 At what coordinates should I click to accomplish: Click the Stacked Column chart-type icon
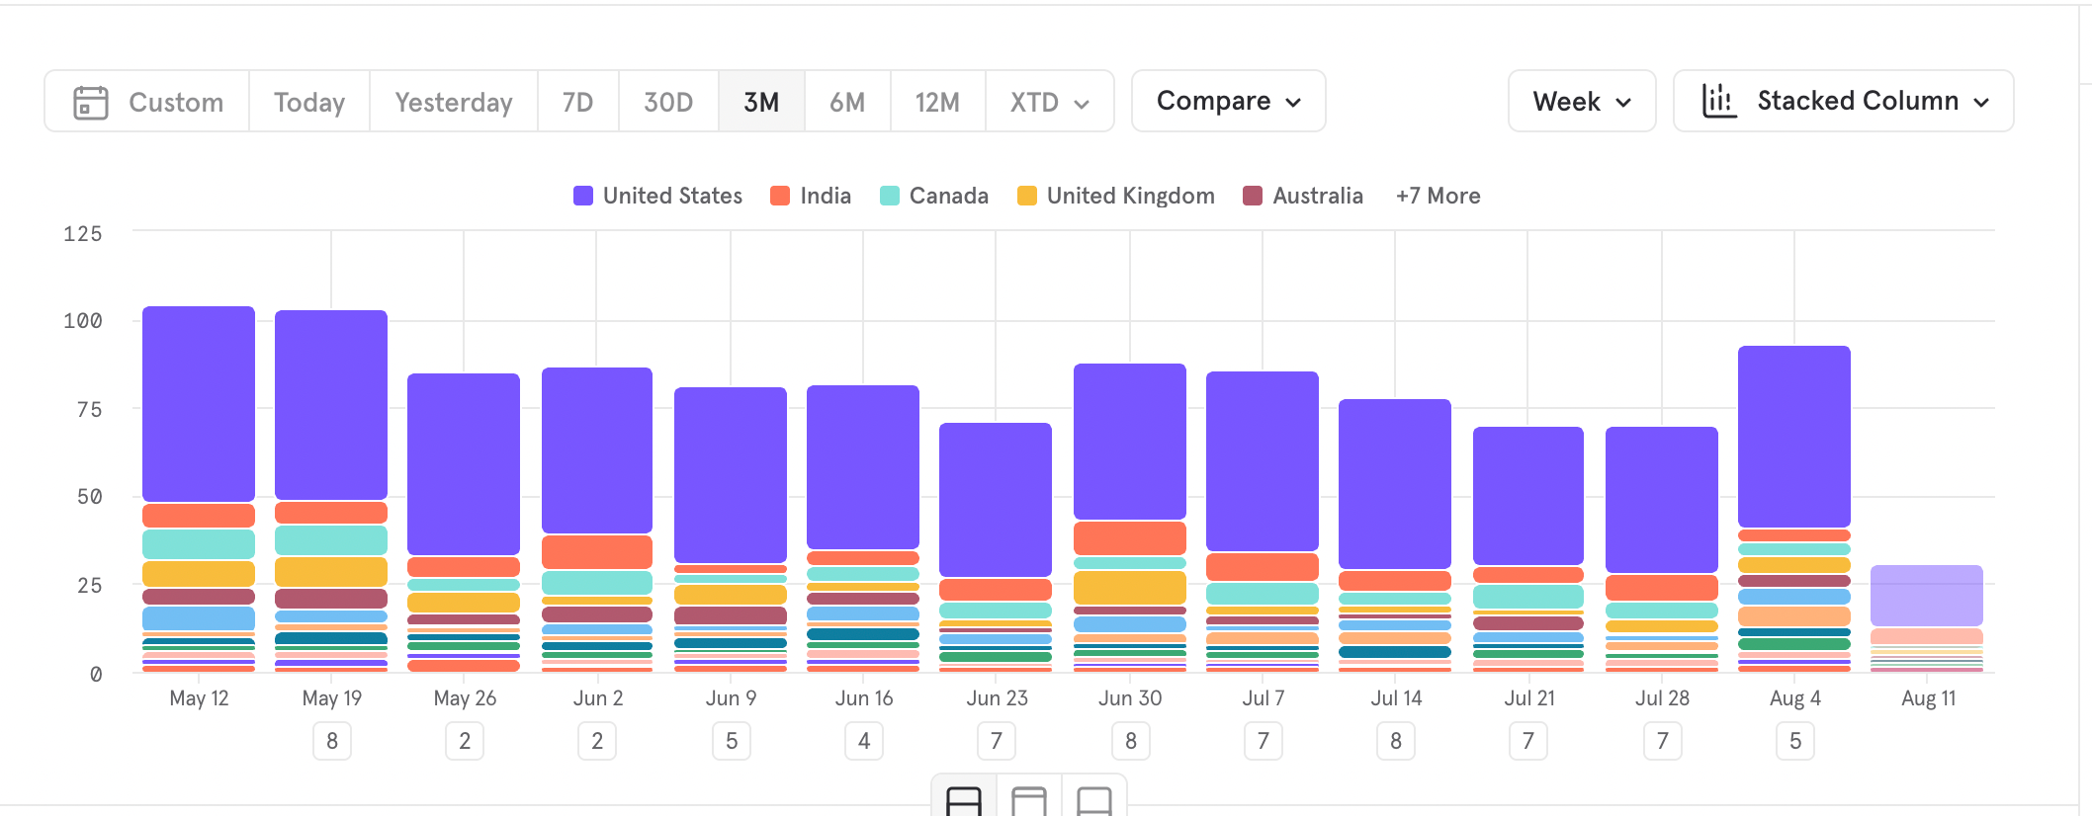(x=1719, y=101)
